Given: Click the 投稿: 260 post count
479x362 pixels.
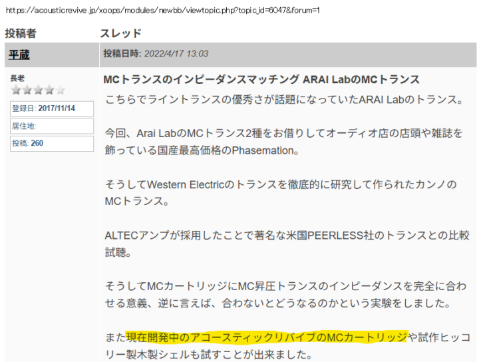Looking at the screenshot, I should click(x=51, y=143).
